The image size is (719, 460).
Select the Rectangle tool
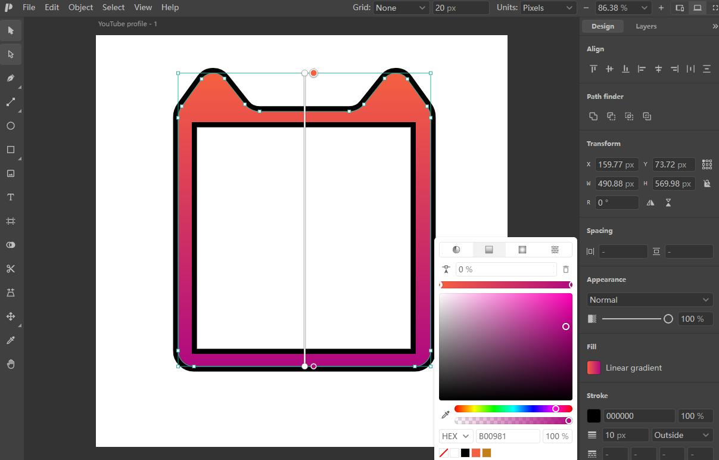pyautogui.click(x=11, y=150)
